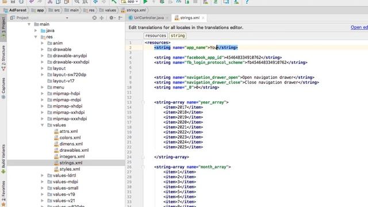Viewport: 368px width, 207px height.
Task: Select attrs.xml in the project tree
Action: pos(66,132)
